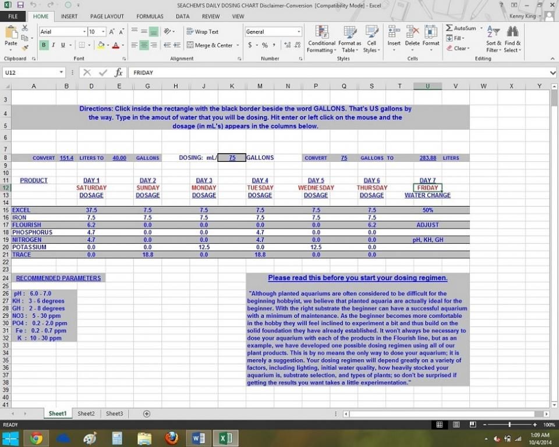The image size is (559, 447).
Task: Switch to the PAGE LAYOUT ribbon tab
Action: point(107,16)
